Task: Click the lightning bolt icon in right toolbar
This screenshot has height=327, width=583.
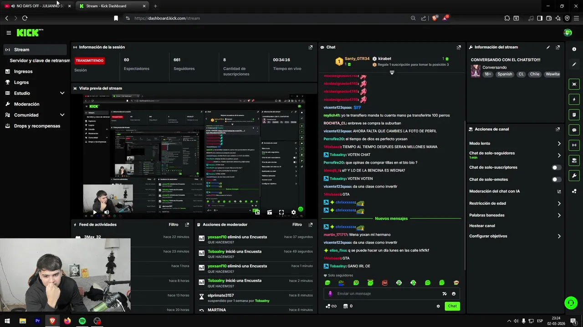Action: click(x=574, y=99)
